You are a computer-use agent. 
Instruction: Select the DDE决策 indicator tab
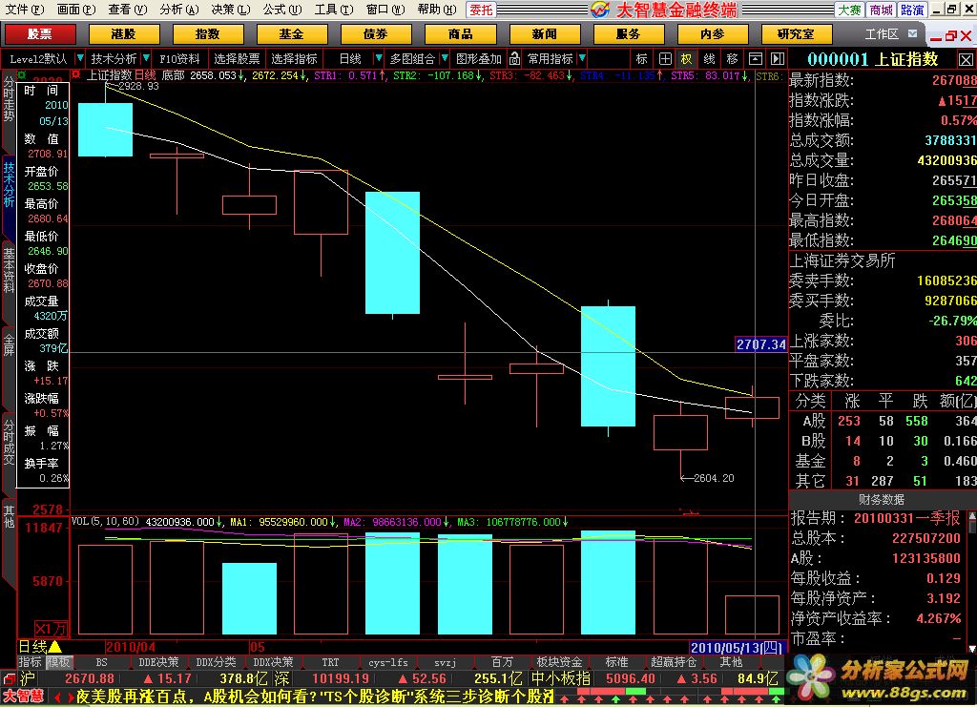[x=158, y=662]
